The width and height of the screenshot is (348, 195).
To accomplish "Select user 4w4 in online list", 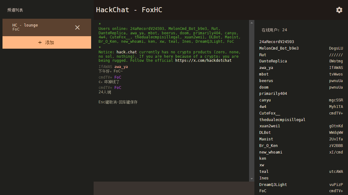I will pos(262,106).
